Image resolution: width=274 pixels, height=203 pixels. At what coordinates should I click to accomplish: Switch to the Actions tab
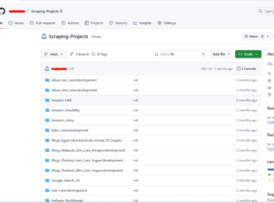point(70,23)
